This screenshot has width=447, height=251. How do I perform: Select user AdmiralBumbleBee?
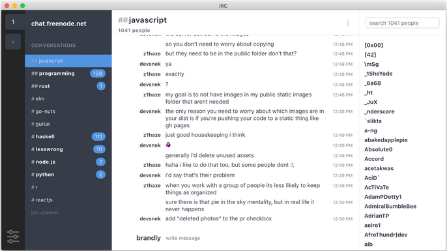click(390, 206)
